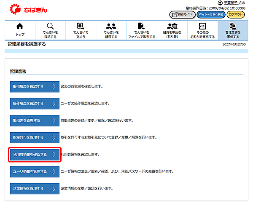Select 取引先を管理する
This screenshot has height=206, width=253.
tap(35, 120)
